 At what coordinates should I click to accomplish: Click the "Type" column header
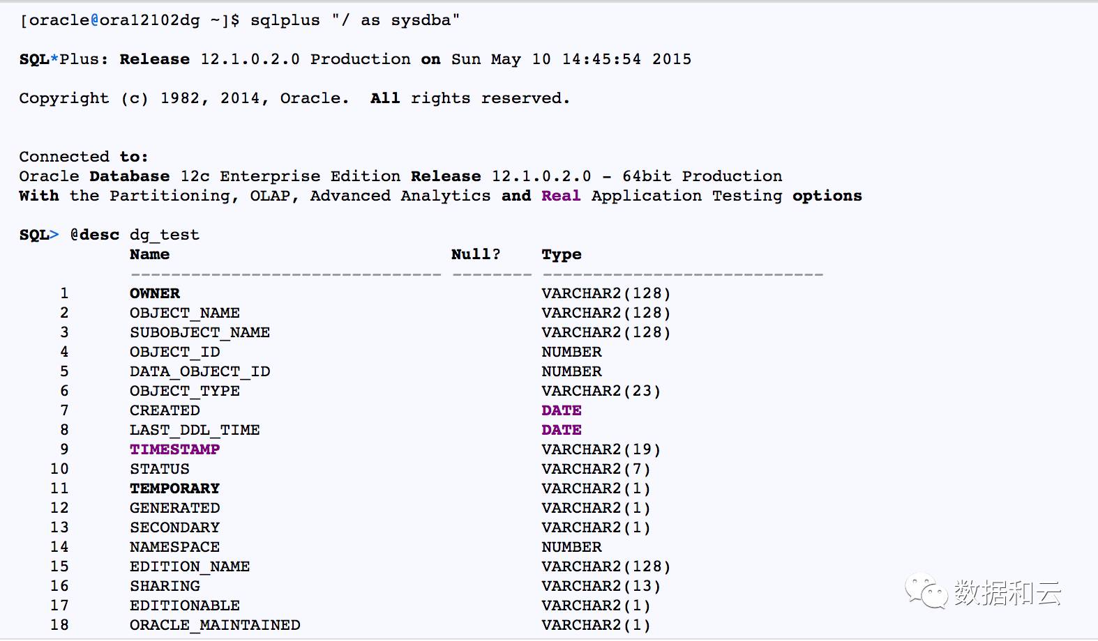pos(562,255)
